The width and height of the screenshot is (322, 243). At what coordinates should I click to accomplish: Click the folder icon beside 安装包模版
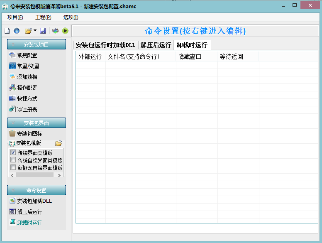tap(59, 143)
